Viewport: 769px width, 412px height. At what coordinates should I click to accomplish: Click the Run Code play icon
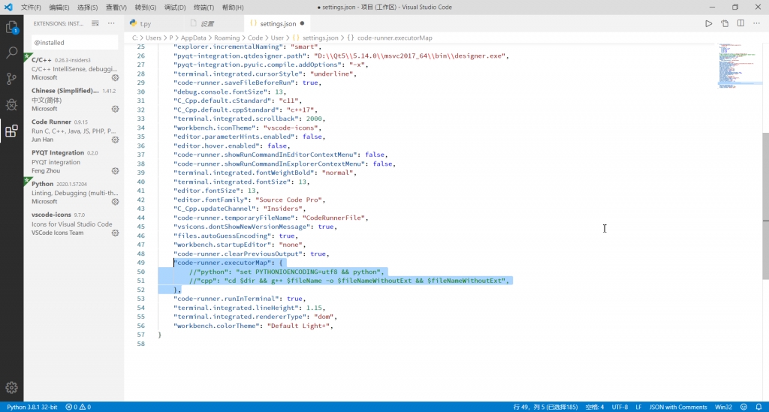[x=708, y=24]
